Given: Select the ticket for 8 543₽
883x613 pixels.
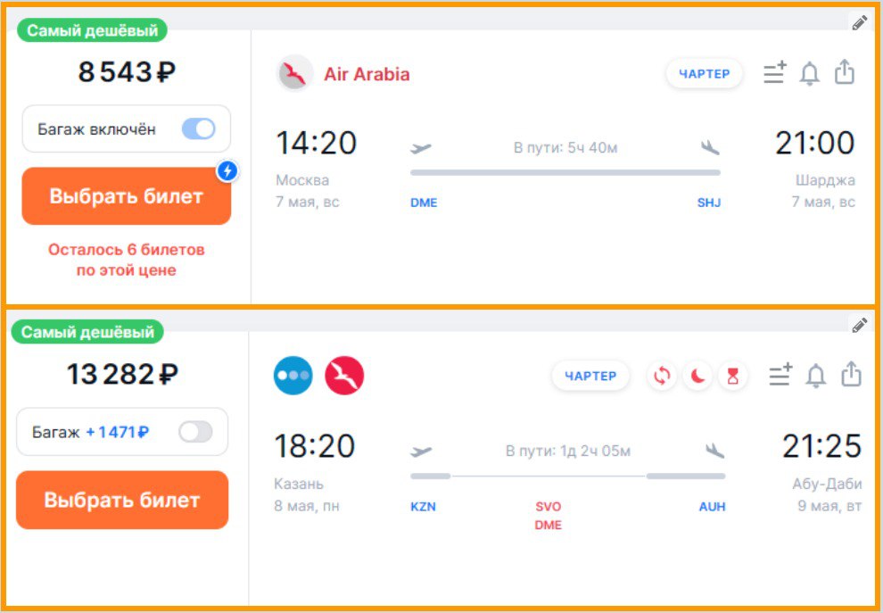Looking at the screenshot, I should [126, 196].
